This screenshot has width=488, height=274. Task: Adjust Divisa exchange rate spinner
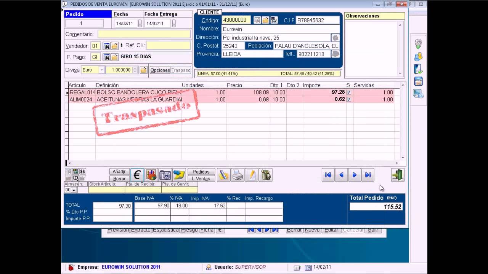coord(135,70)
